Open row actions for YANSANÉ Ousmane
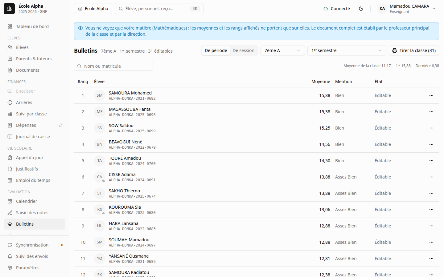 tap(431, 259)
